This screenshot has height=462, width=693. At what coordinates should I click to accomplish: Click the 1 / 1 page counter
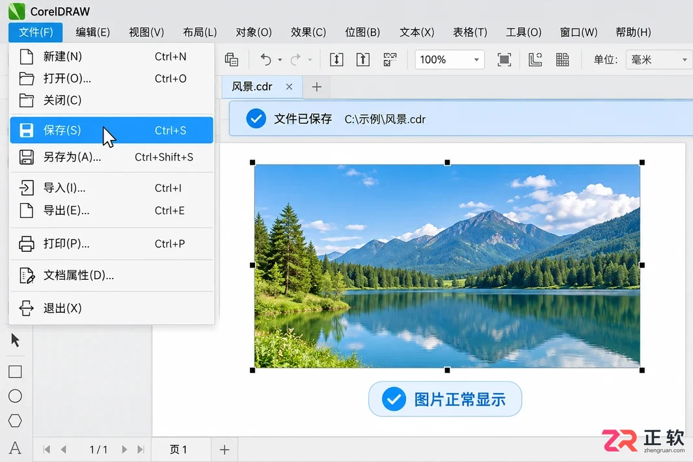click(x=98, y=450)
